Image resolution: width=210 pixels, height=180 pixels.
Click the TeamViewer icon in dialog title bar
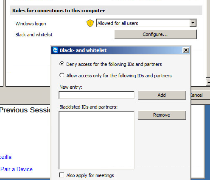(55, 50)
